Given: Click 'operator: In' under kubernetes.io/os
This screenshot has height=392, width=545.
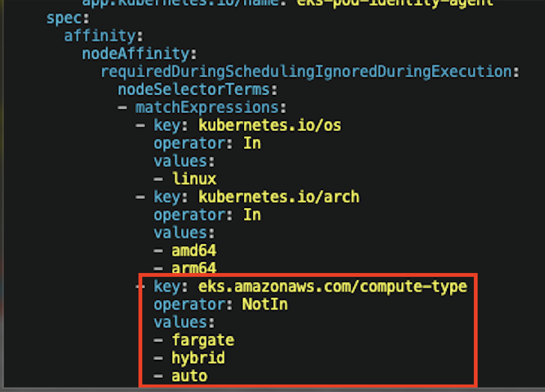Looking at the screenshot, I should click(x=207, y=144).
